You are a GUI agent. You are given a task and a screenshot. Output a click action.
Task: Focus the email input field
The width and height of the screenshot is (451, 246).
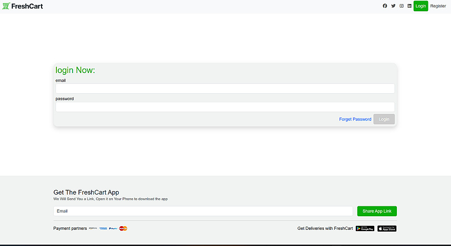[225, 88]
